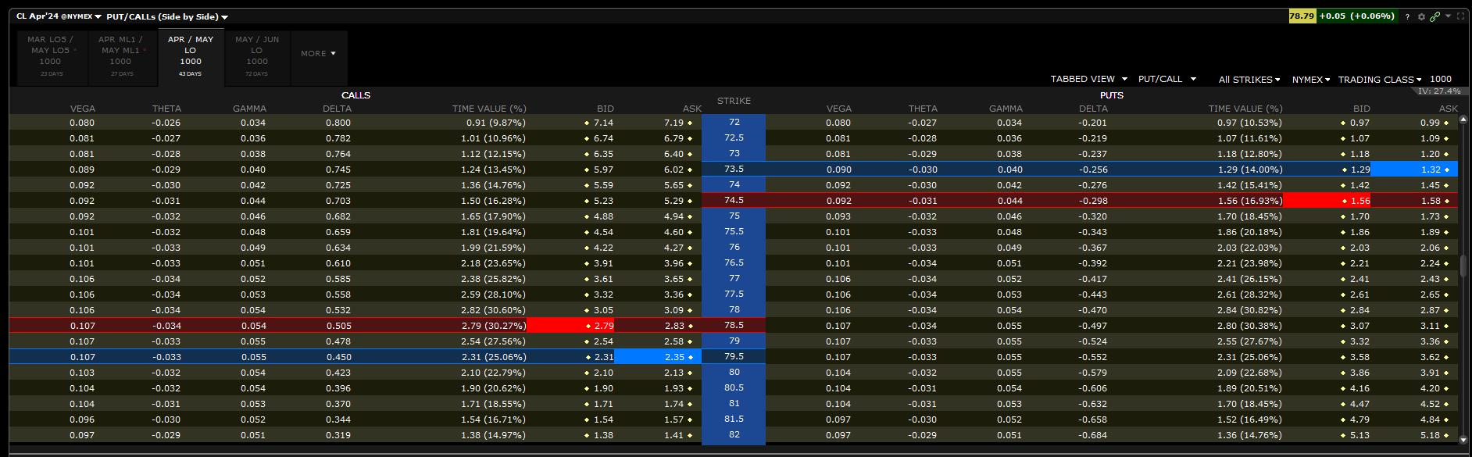Click puts TIME VALUE (%) column header

(x=1245, y=109)
